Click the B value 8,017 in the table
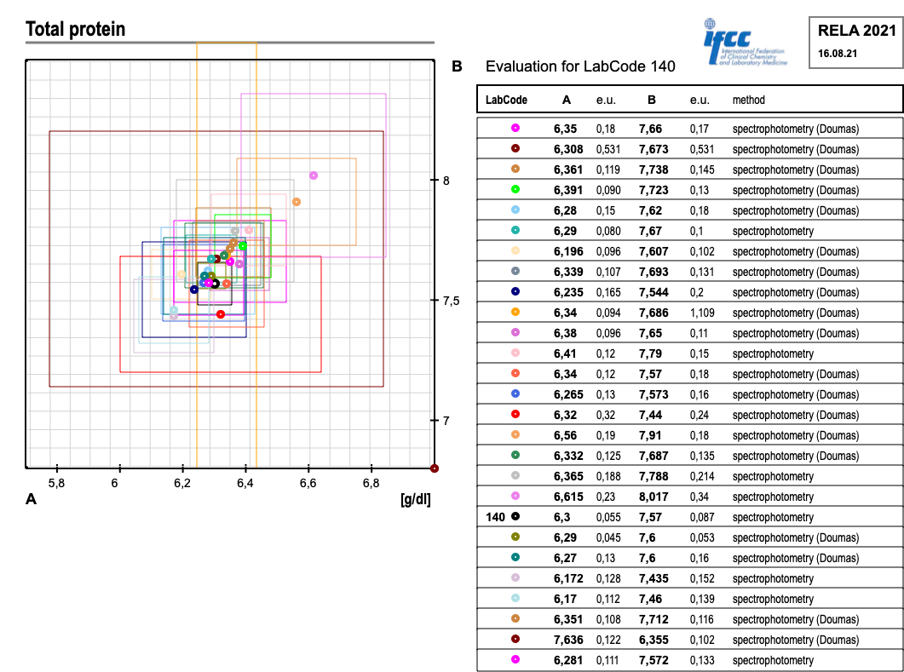The height and width of the screenshot is (672, 904). (x=654, y=497)
